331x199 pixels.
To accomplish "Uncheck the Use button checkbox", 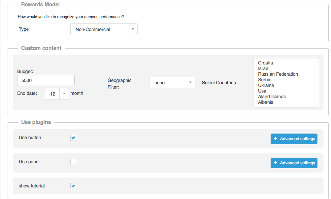I will coord(73,138).
